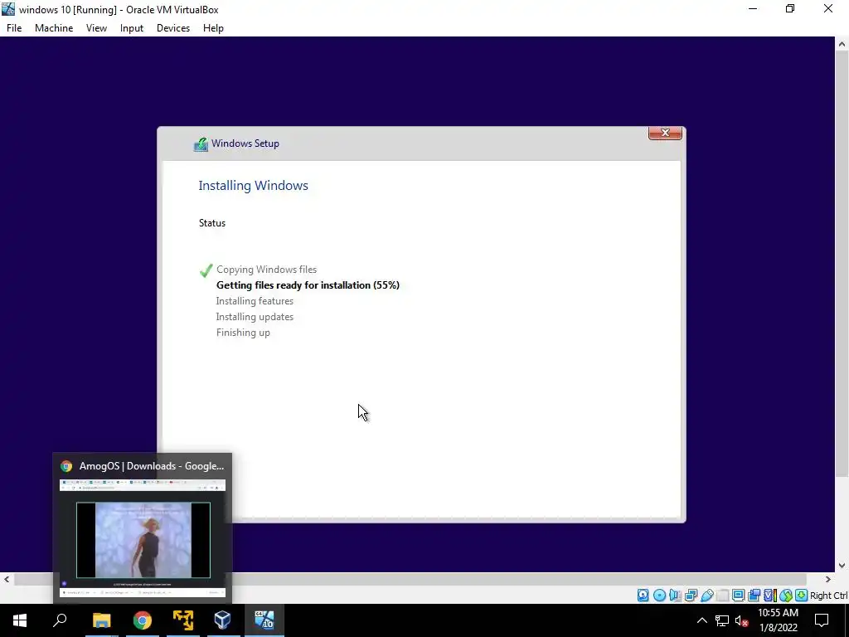Click the running Windows 10 VM taskbar icon
Screen dimensions: 849x637
click(264, 620)
